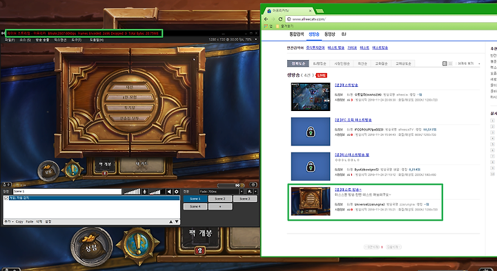This screenshot has width=497, height=271.
Task: Close the afreecaTV browser tab
Action: (310, 11)
